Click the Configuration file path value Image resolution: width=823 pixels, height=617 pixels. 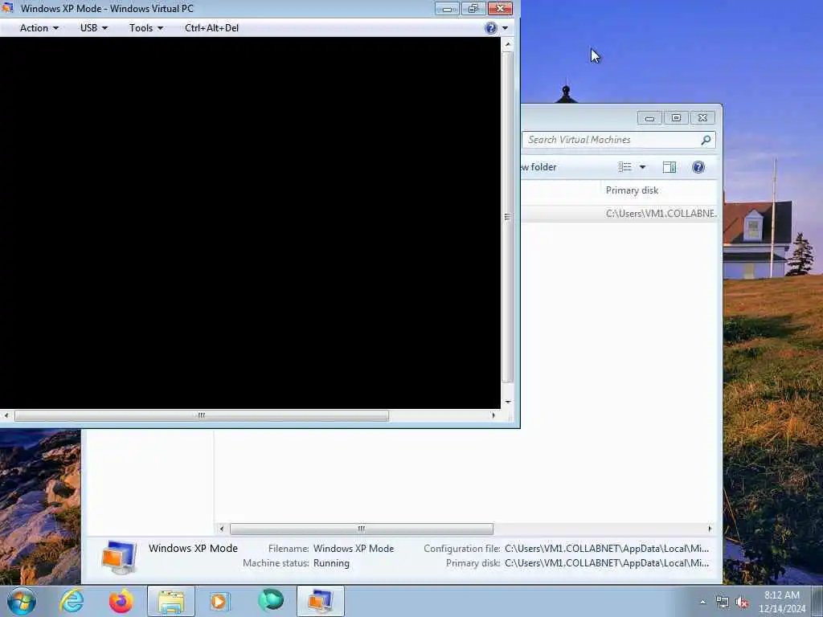[607, 548]
